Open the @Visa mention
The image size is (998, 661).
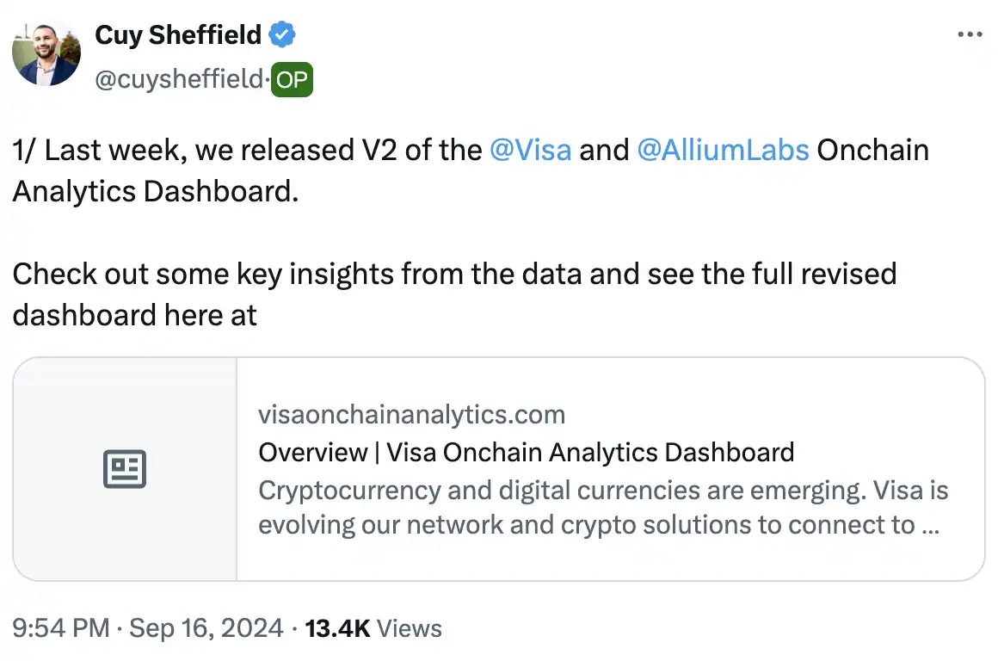pos(530,150)
